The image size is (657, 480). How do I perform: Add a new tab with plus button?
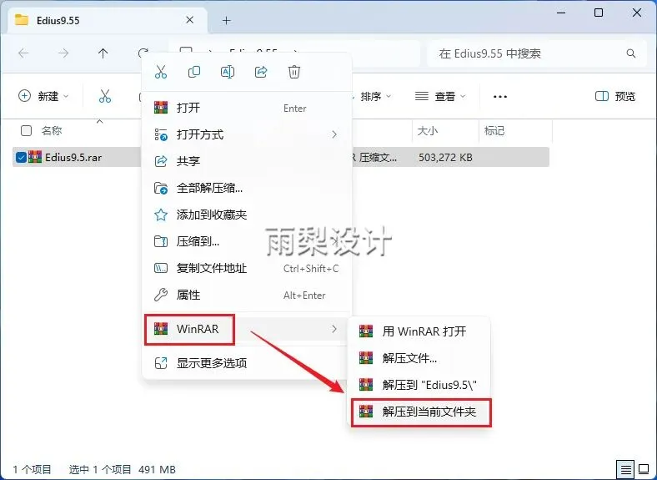tap(226, 20)
